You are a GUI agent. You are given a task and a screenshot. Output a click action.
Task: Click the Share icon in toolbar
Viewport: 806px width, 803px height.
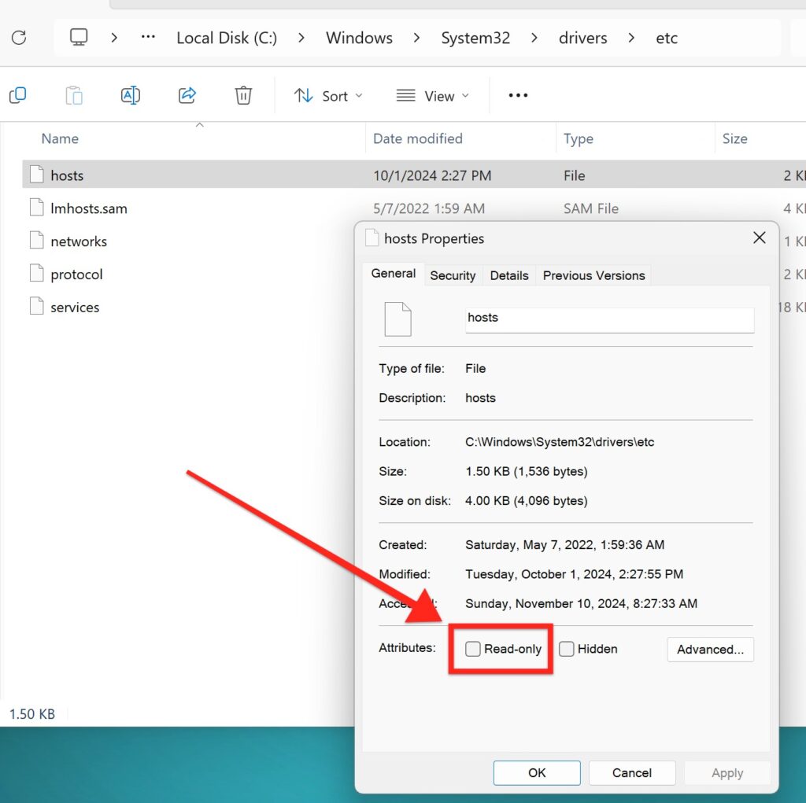(x=187, y=95)
